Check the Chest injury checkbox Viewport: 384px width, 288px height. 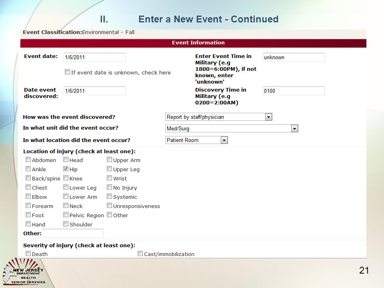coord(28,187)
